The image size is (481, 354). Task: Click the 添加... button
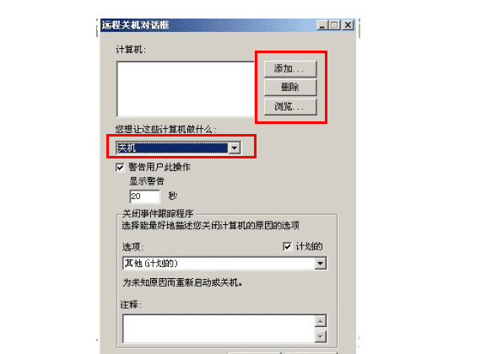tap(290, 68)
